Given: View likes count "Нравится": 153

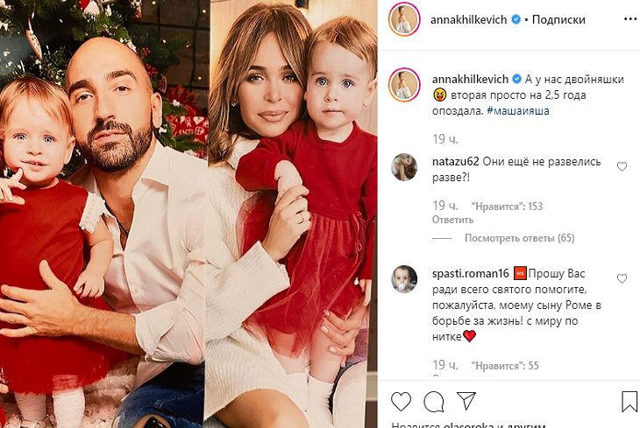Looking at the screenshot, I should 507,207.
